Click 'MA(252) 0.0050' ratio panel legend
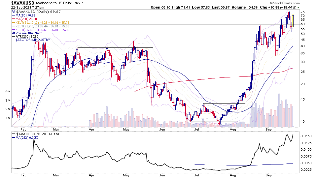The image size is (317, 178). (x=27, y=138)
